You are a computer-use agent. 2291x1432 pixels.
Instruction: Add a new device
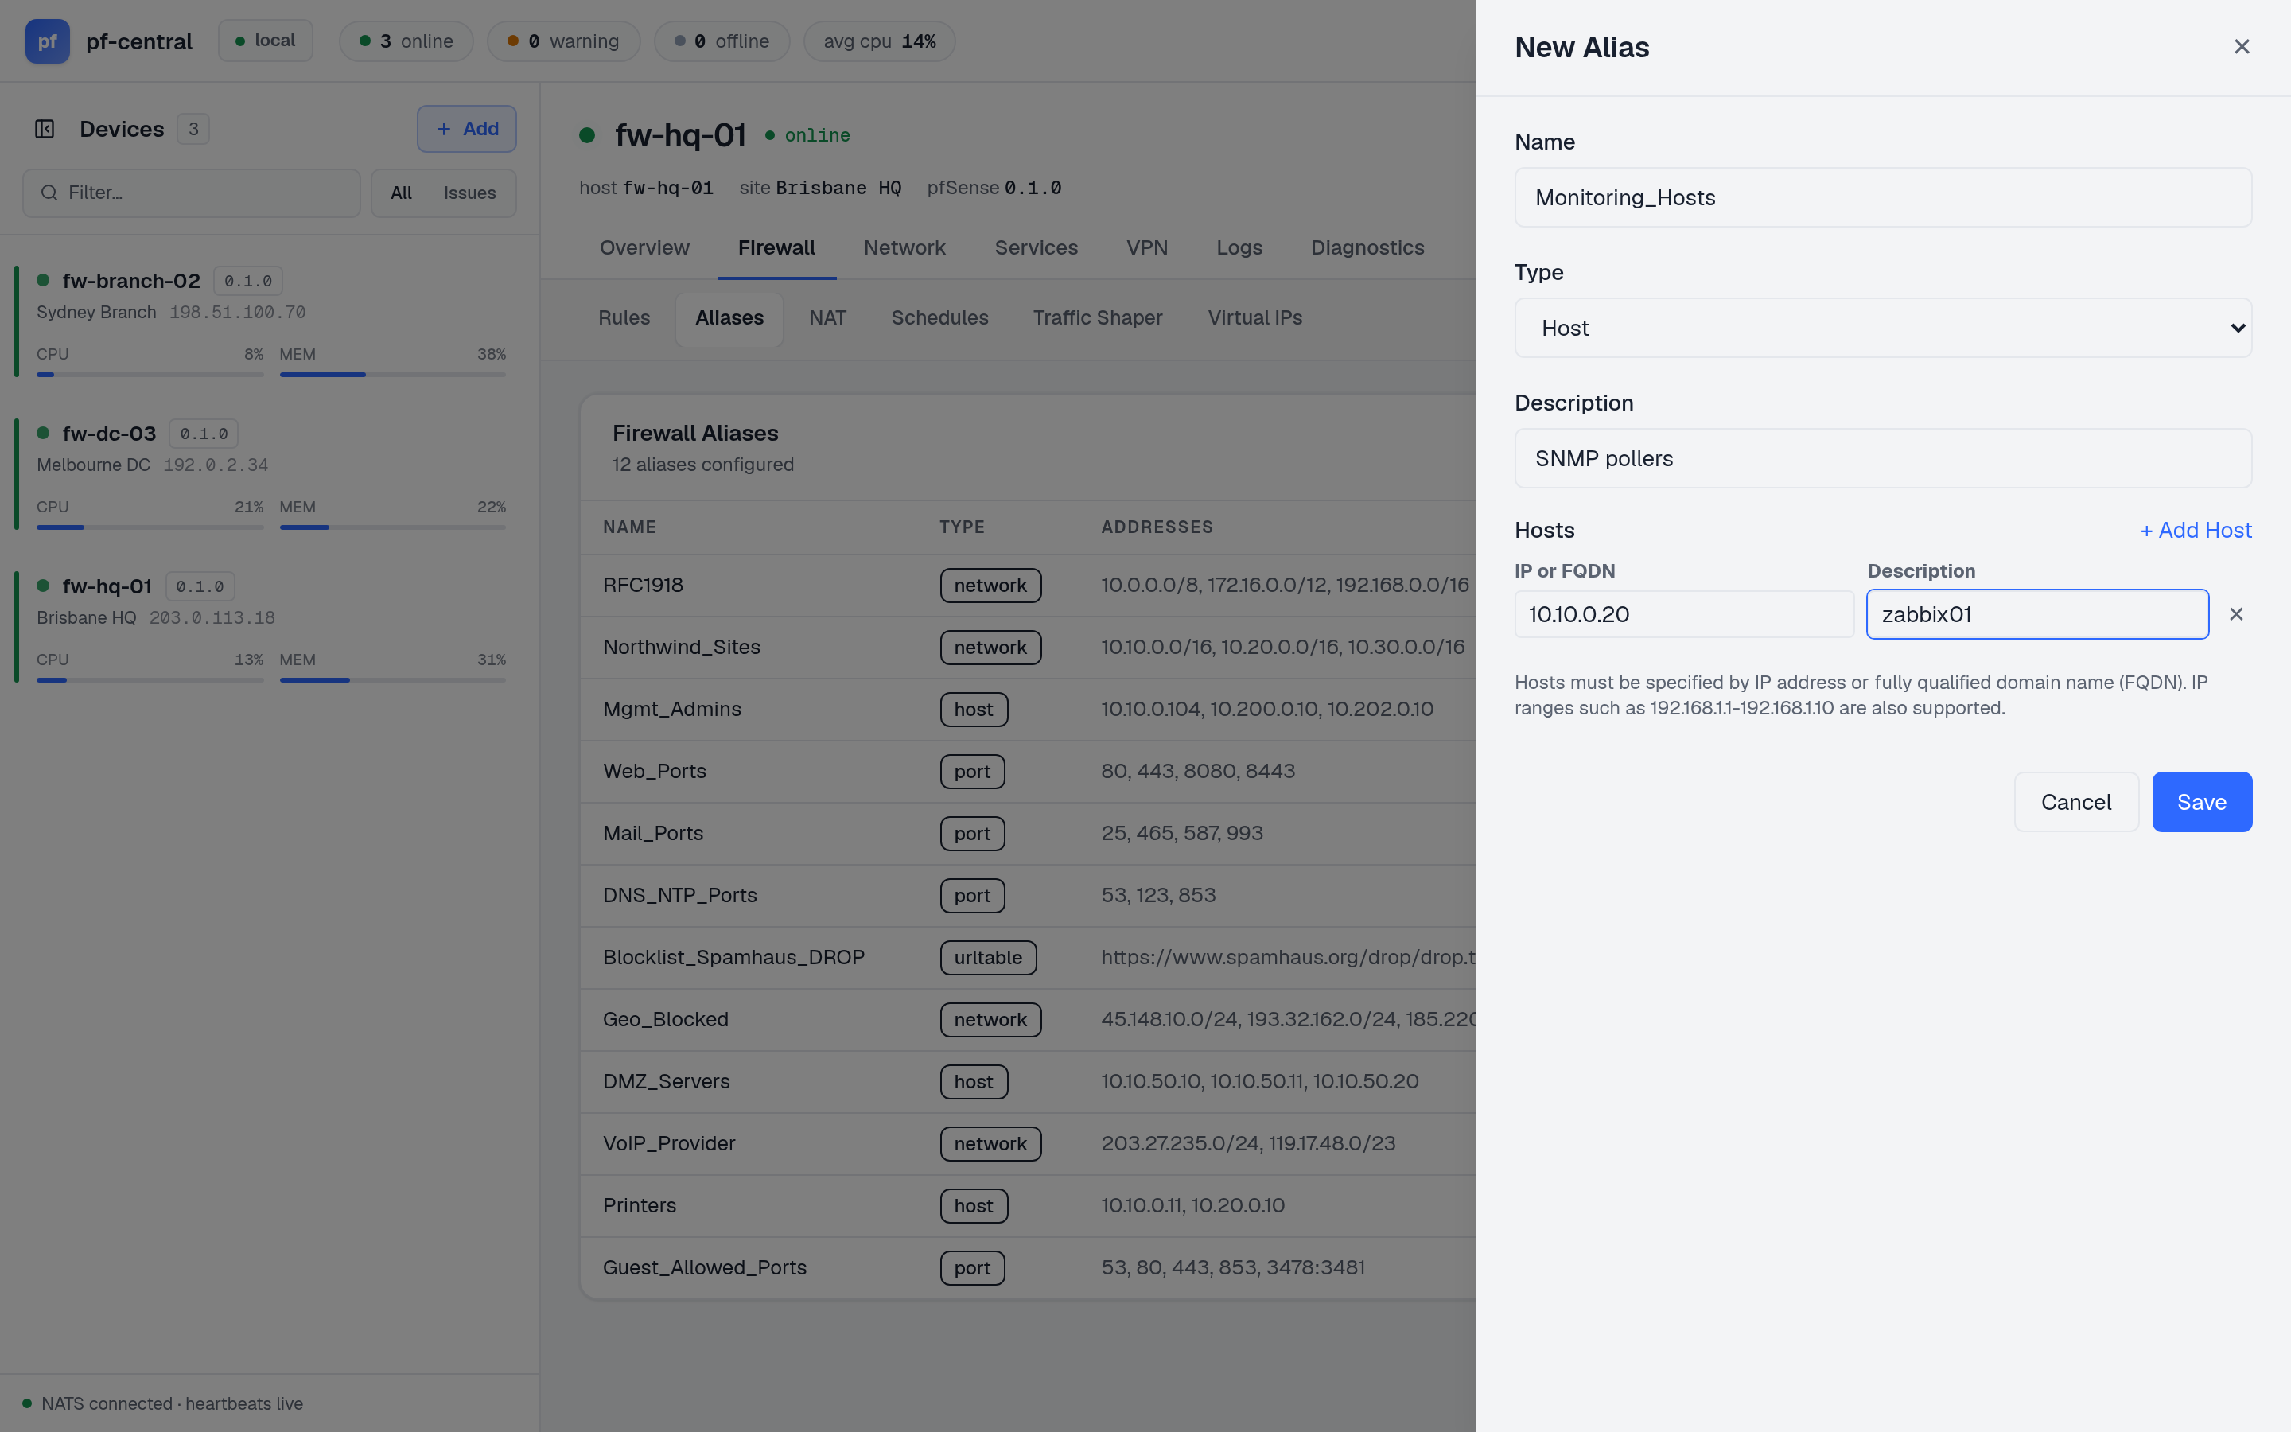(x=467, y=129)
